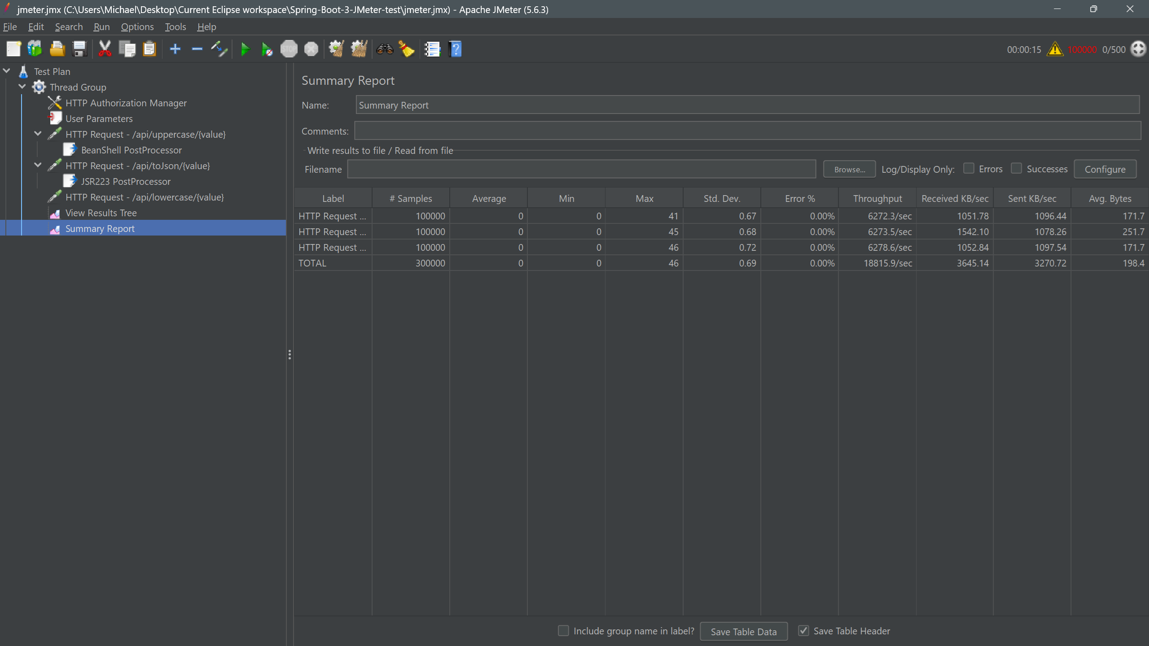Click the Stop test icon
Viewport: 1149px width, 646px height.
pos(289,49)
